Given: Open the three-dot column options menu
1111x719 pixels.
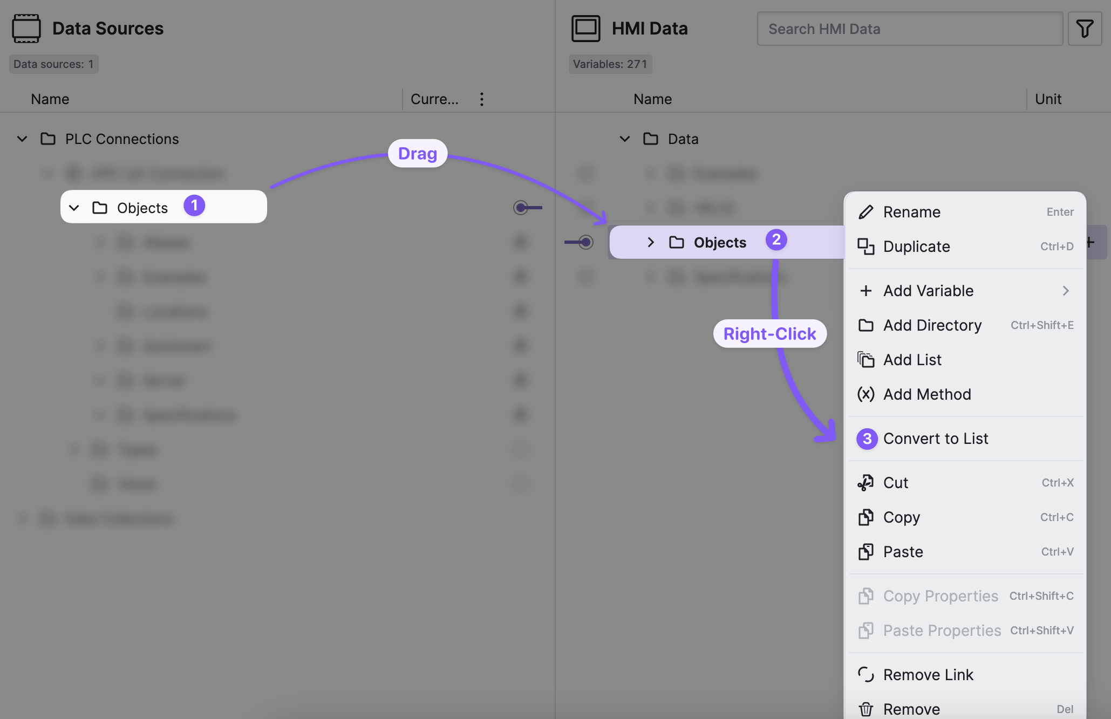Looking at the screenshot, I should pos(481,99).
